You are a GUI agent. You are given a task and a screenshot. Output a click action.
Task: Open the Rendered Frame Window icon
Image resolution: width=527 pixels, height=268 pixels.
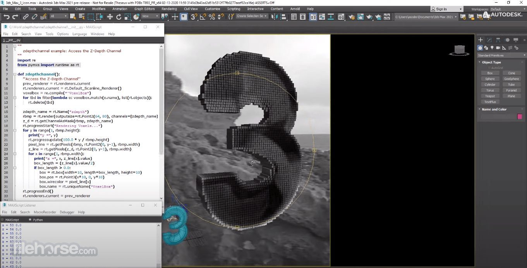coord(360,17)
